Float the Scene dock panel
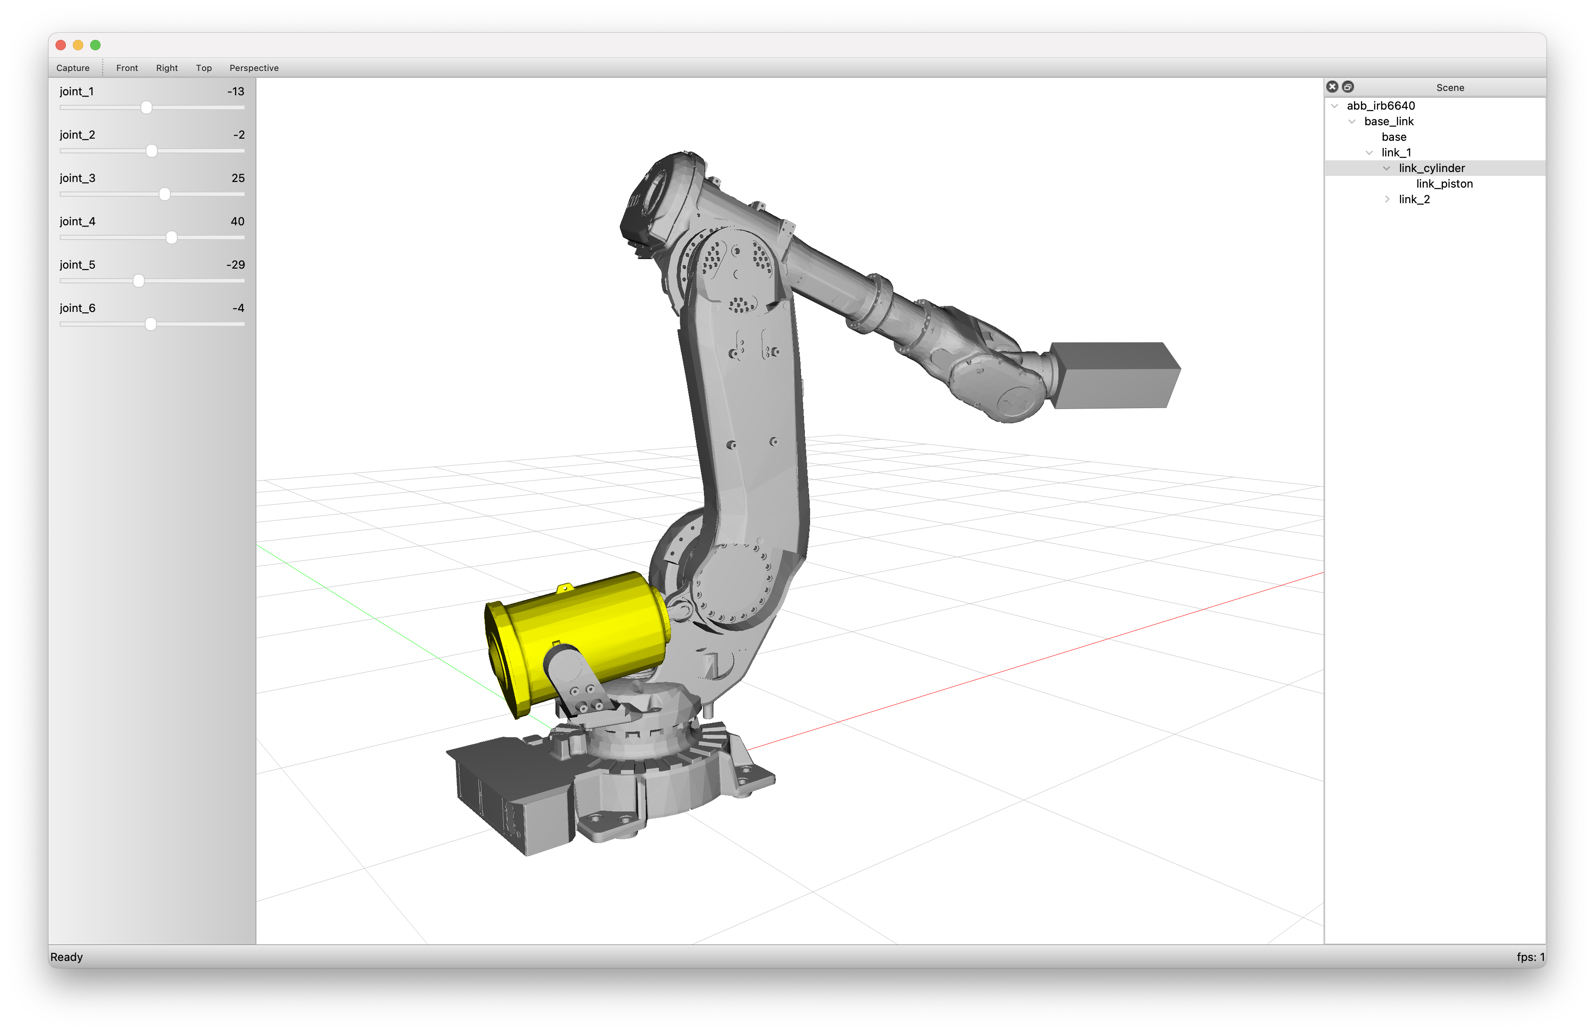Screen dimensions: 1595x1032 coord(1348,87)
